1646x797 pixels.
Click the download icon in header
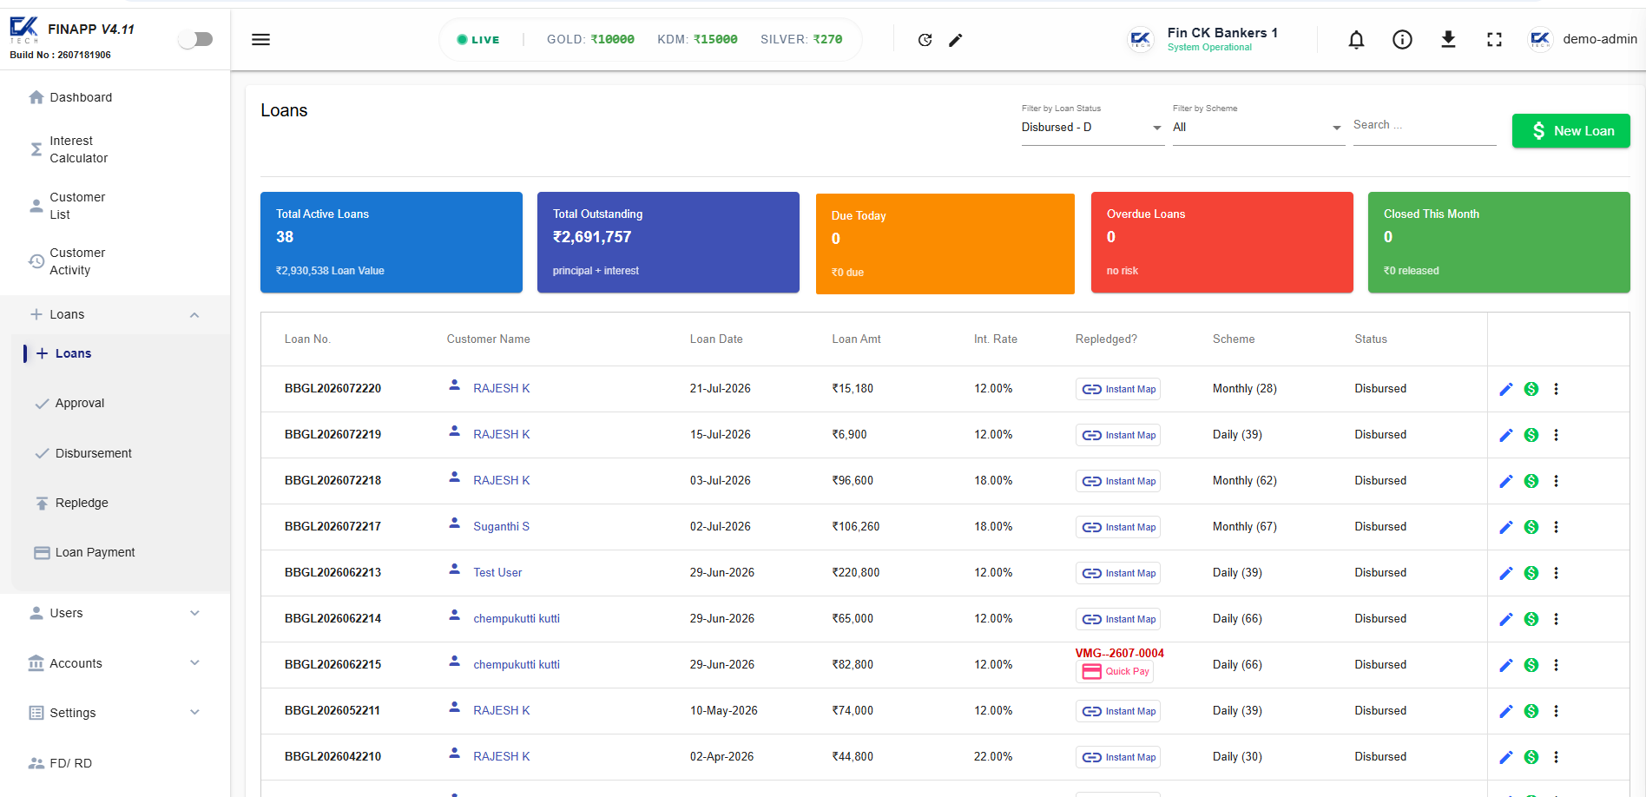point(1448,39)
